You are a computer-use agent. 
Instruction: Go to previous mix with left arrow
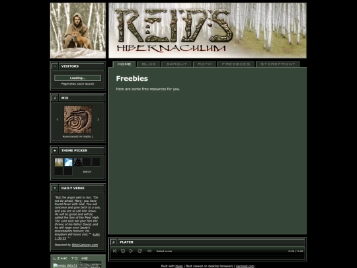[58, 119]
